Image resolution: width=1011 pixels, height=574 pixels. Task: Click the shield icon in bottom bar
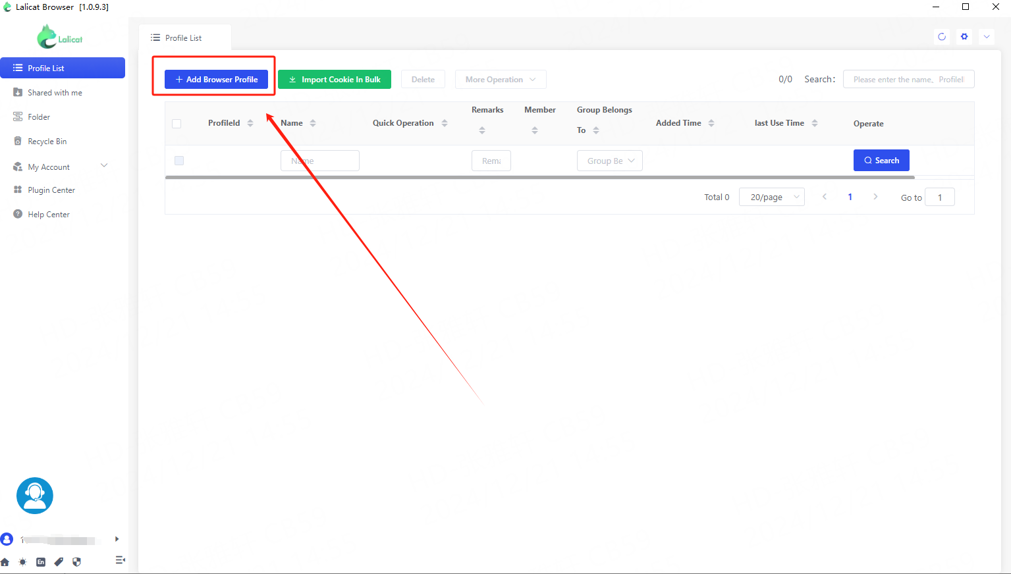(x=76, y=562)
